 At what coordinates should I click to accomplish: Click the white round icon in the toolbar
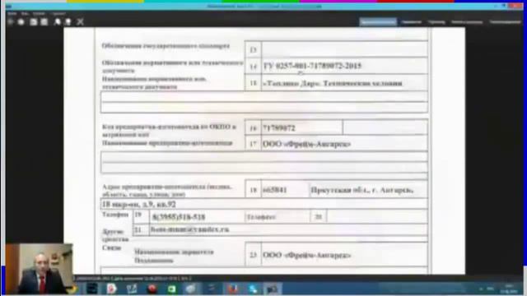21,22
